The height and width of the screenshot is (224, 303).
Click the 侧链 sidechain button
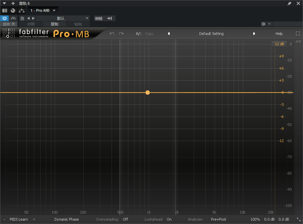pyautogui.click(x=99, y=18)
